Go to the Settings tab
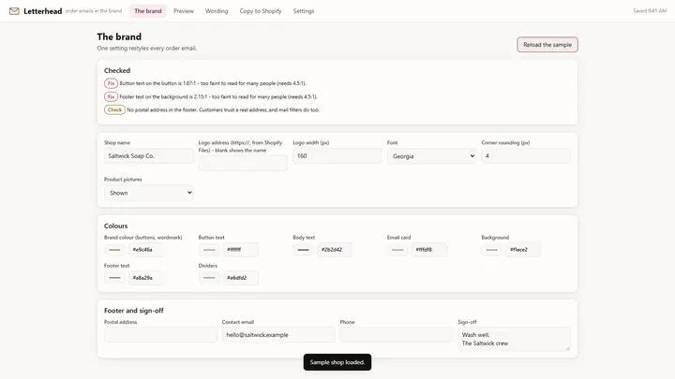The height and width of the screenshot is (379, 675). point(304,11)
